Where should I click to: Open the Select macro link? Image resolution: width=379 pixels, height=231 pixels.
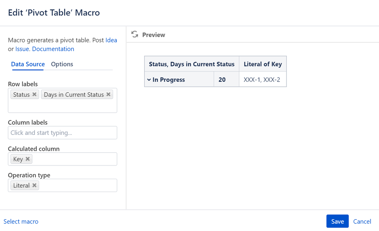click(21, 222)
